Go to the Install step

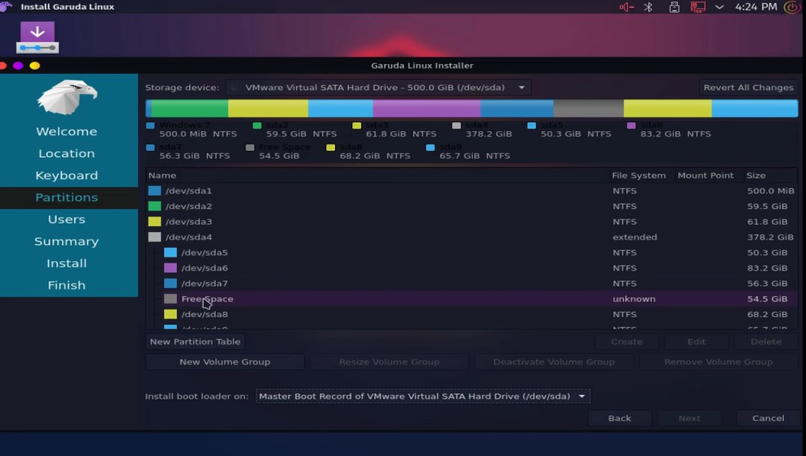66,263
